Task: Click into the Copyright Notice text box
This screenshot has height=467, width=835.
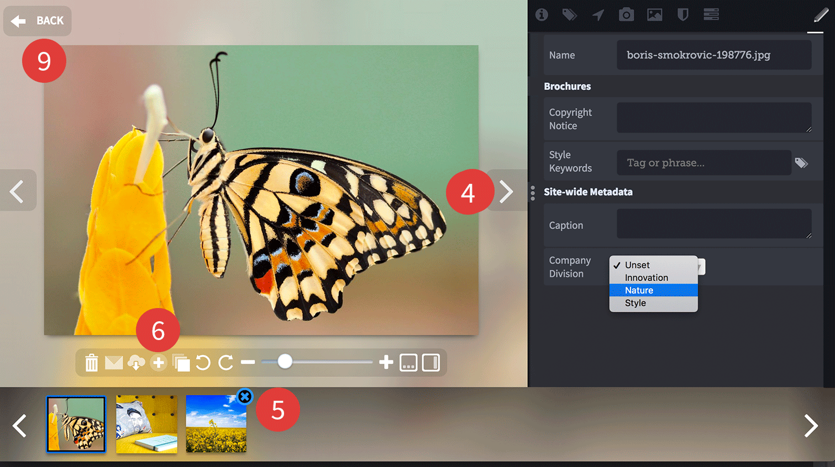Action: (x=714, y=118)
